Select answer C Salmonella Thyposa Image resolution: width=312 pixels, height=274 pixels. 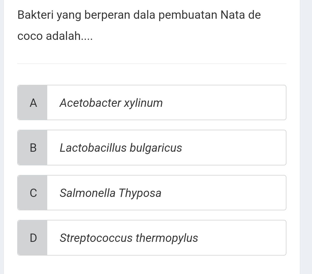pyautogui.click(x=152, y=192)
